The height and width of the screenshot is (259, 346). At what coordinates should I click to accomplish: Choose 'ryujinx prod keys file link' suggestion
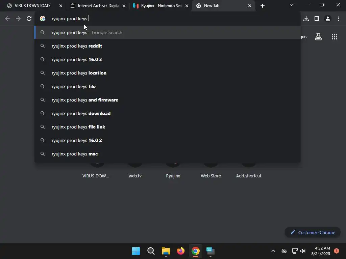click(168, 127)
